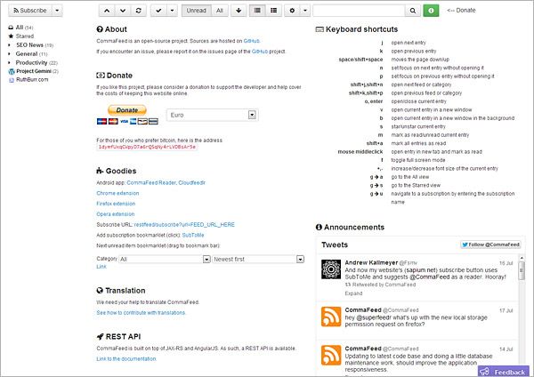The width and height of the screenshot is (534, 377).
Task: Open the Project Gemini feed
Action: [37, 71]
